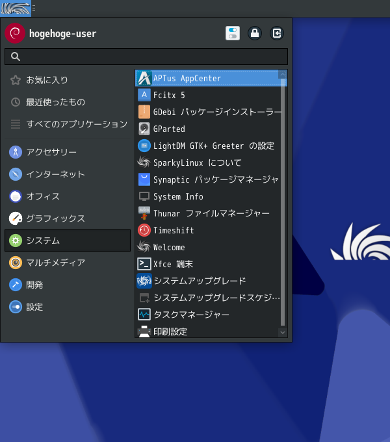The height and width of the screenshot is (442, 390).
Task: Click the Xfce 端末 label
Action: 174,264
